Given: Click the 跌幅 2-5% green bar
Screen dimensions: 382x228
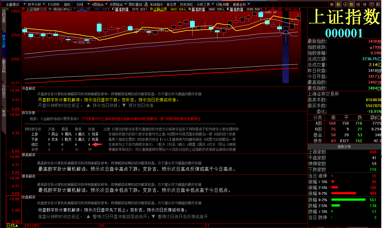Looking at the screenshot, I should click(x=335, y=205).
